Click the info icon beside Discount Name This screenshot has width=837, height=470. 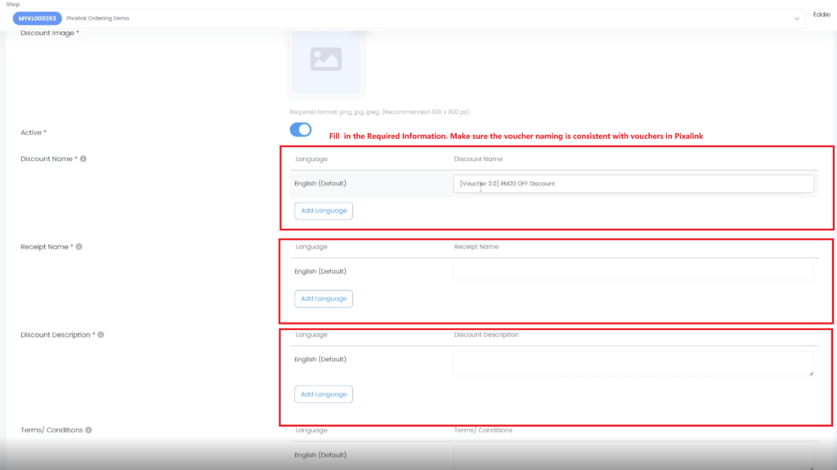click(x=83, y=159)
